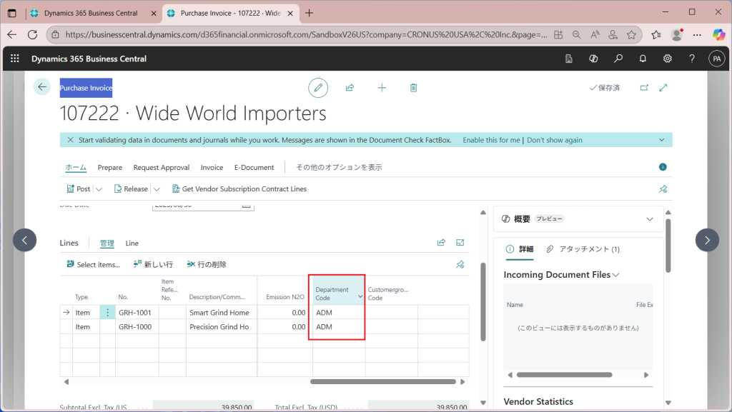
Task: Pin the action bar with the pin icon
Action: (663, 189)
